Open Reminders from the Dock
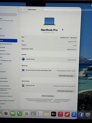This screenshot has width=92, height=123. pyautogui.click(x=40, y=114)
